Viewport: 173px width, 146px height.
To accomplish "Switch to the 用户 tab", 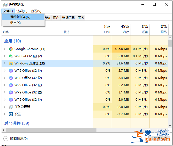I will click(x=56, y=18).
